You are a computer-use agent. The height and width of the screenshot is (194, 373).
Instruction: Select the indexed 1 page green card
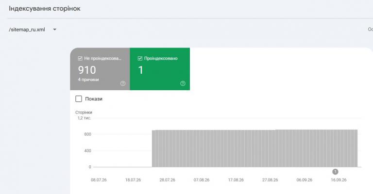pos(160,69)
